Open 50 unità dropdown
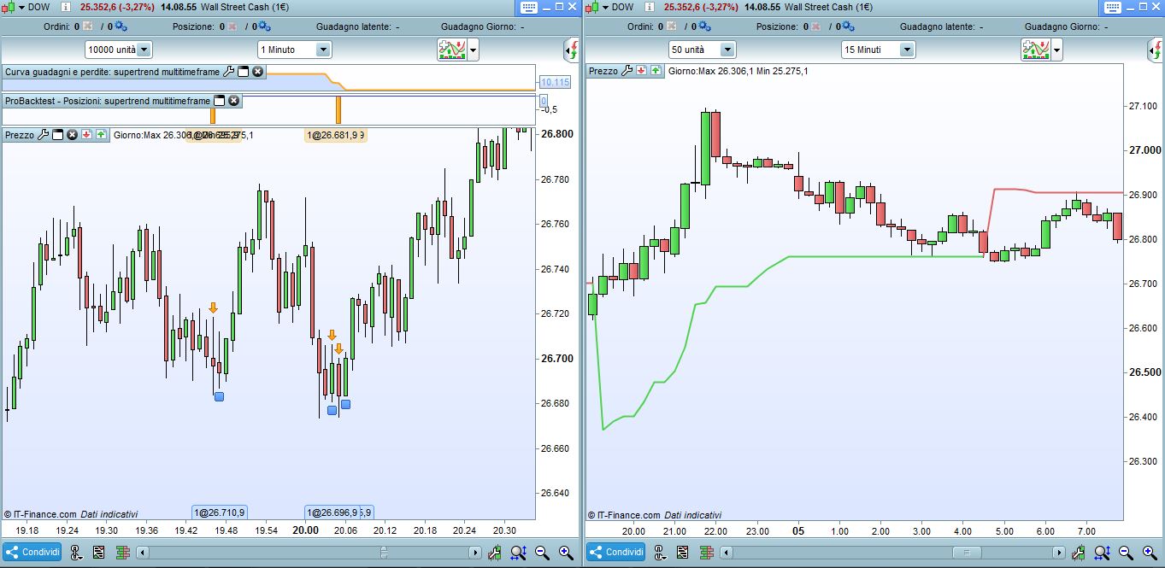 (702, 50)
